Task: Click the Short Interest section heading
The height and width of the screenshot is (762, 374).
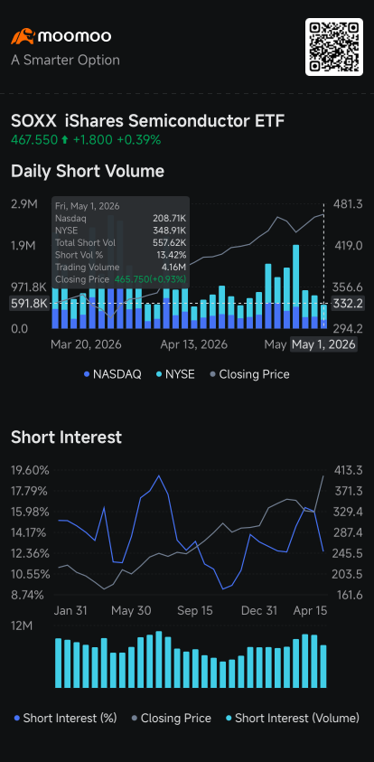Action: 66,437
